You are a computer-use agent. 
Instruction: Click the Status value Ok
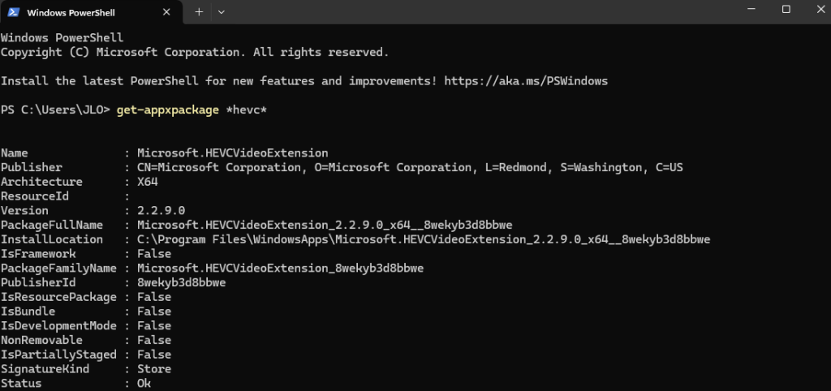[144, 383]
